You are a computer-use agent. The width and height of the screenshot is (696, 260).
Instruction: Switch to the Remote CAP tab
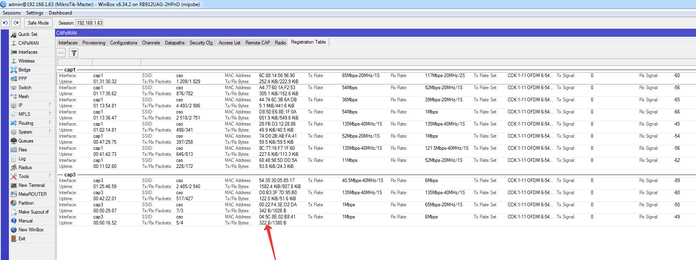[x=258, y=43]
